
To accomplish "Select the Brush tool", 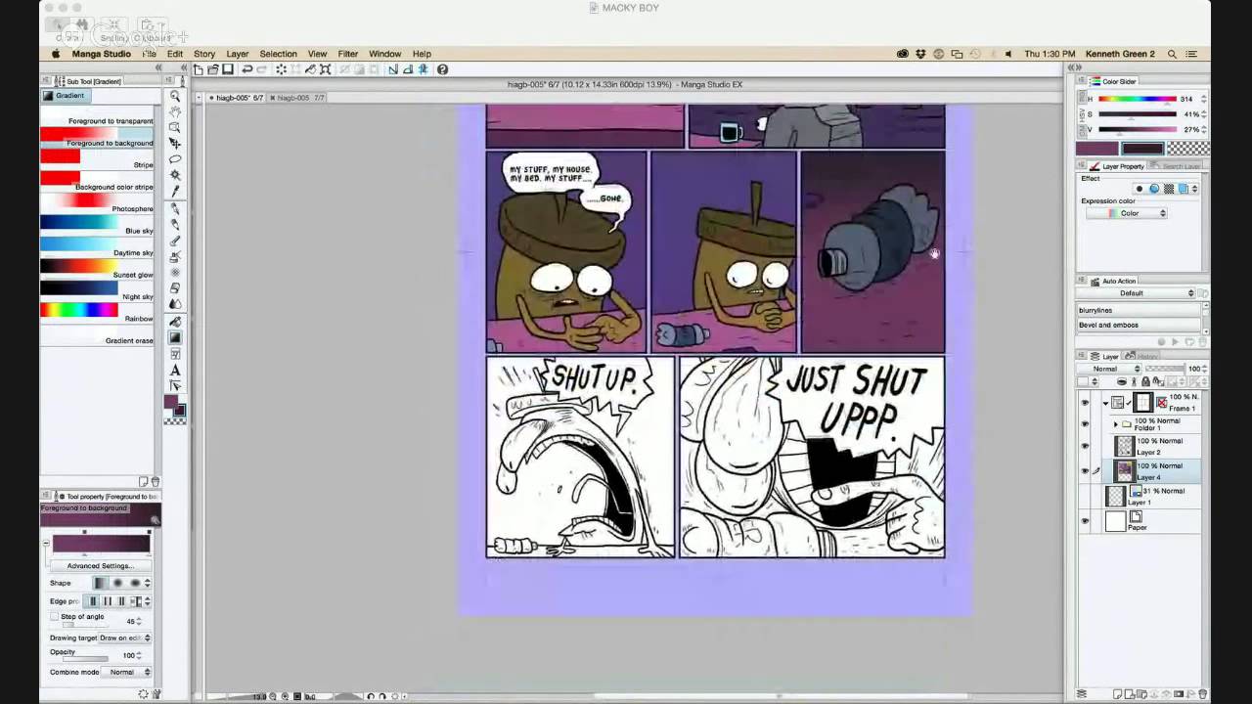I will (x=175, y=240).
